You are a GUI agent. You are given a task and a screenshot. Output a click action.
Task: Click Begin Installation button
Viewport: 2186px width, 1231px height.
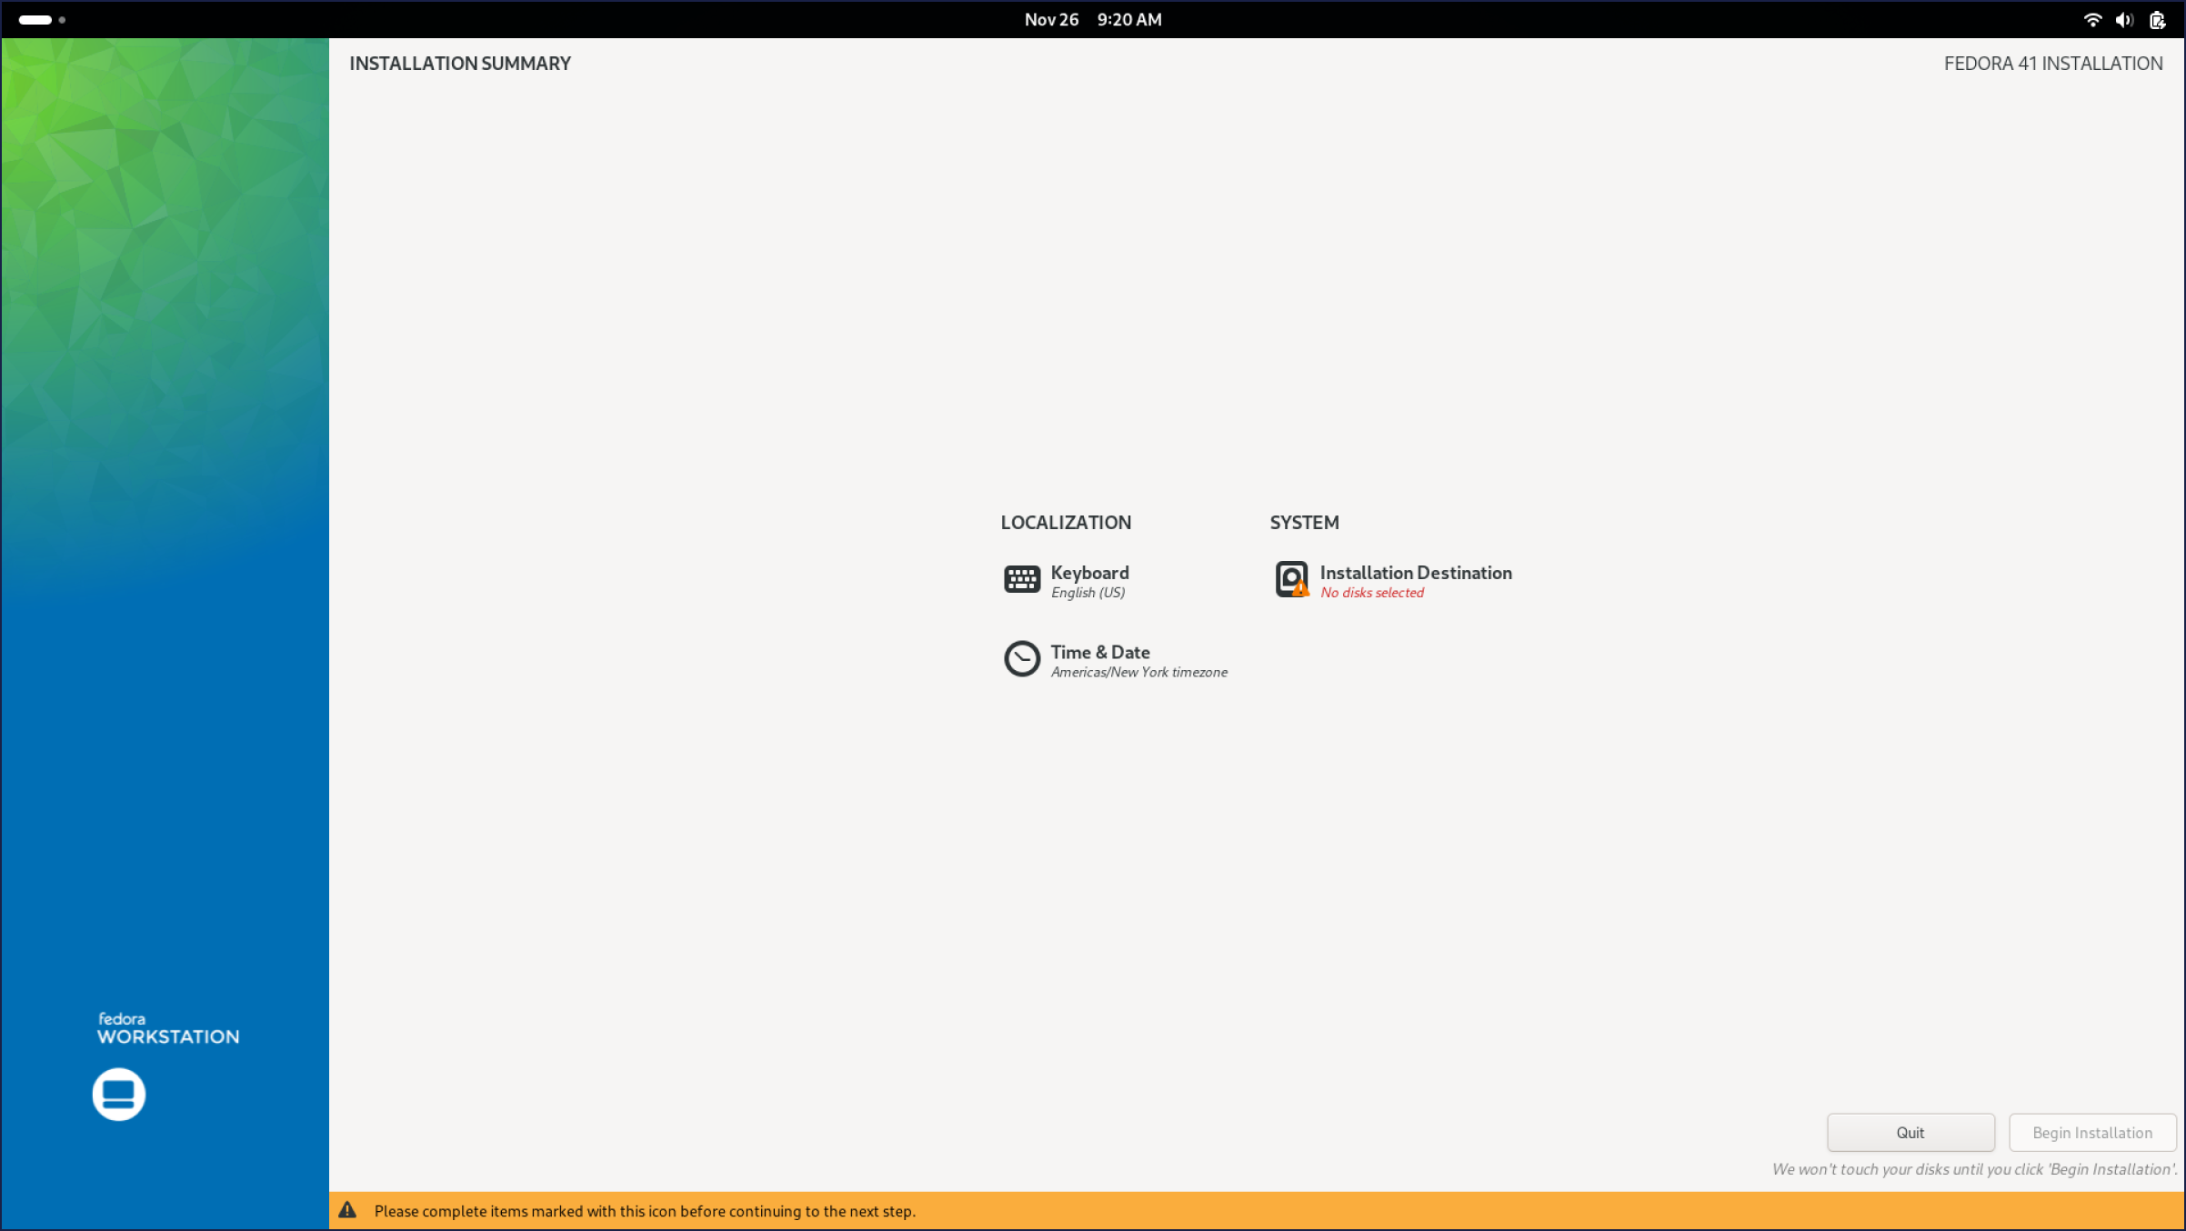(2091, 1132)
